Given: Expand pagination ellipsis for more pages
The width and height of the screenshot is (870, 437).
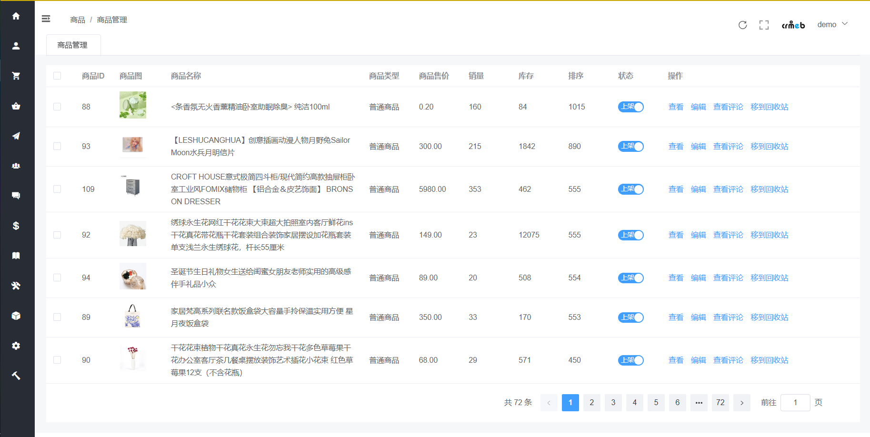Looking at the screenshot, I should point(699,402).
